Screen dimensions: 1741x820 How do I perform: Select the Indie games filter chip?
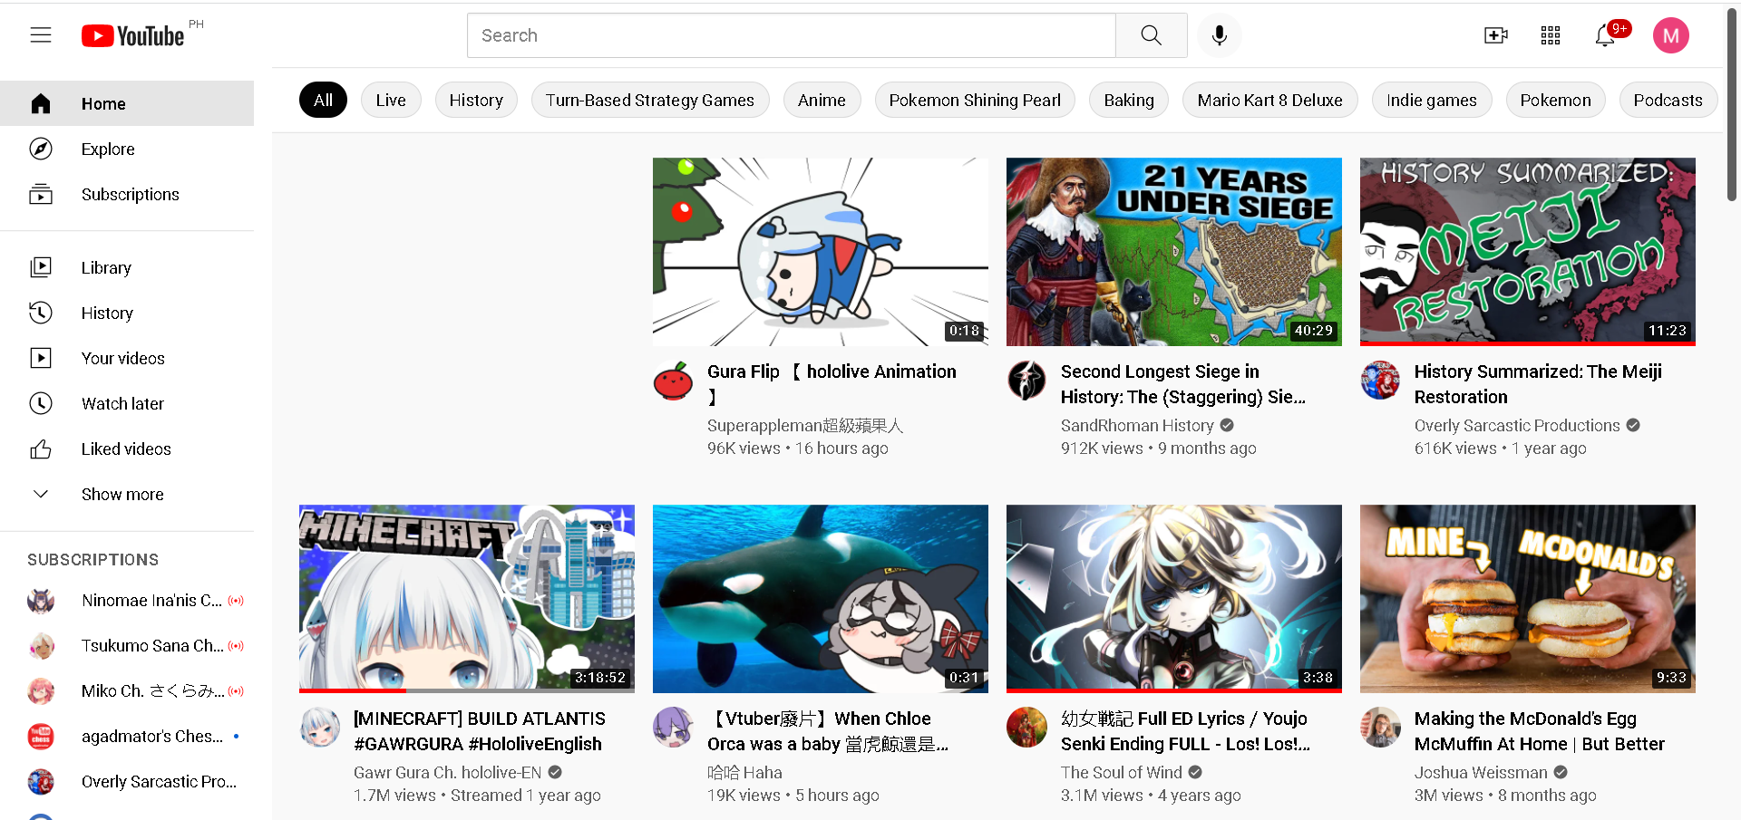pos(1432,100)
